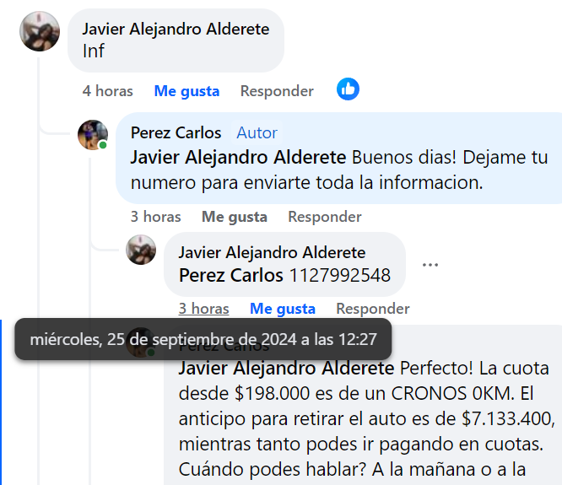This screenshot has height=485, width=562.
Task: Open the Perez Carlos author name link
Action: 176,133
